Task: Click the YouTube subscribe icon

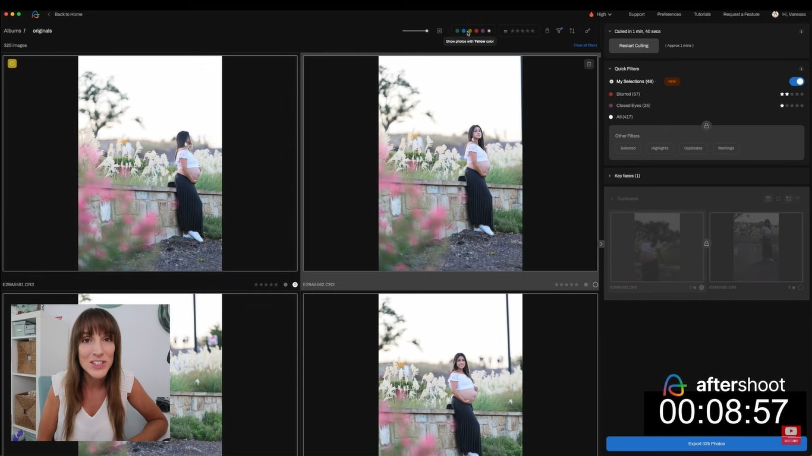Action: [791, 434]
